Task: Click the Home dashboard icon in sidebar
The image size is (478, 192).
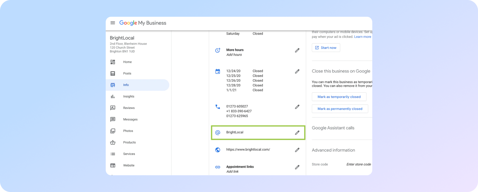Action: tap(113, 62)
